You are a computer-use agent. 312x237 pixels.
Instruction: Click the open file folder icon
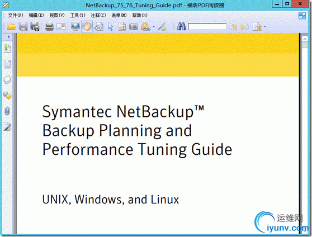[11, 26]
